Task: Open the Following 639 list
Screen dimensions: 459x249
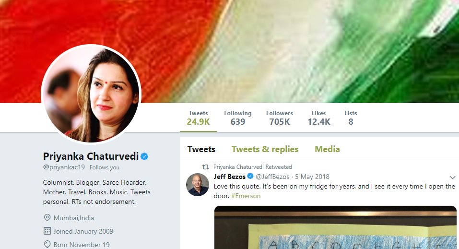Action: (238, 118)
